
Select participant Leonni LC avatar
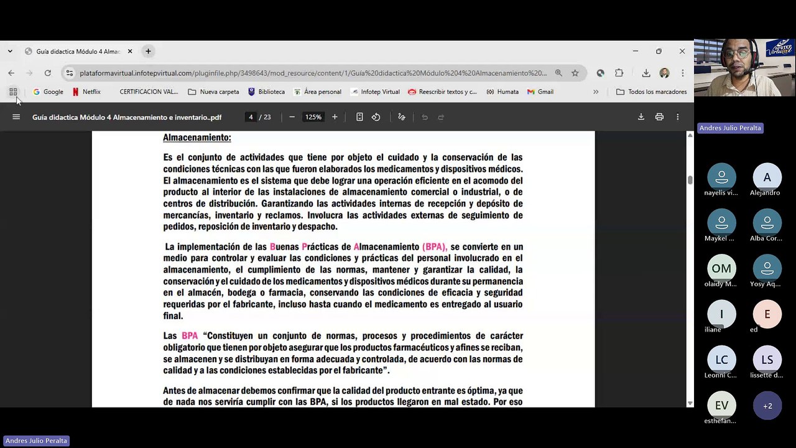point(721,360)
